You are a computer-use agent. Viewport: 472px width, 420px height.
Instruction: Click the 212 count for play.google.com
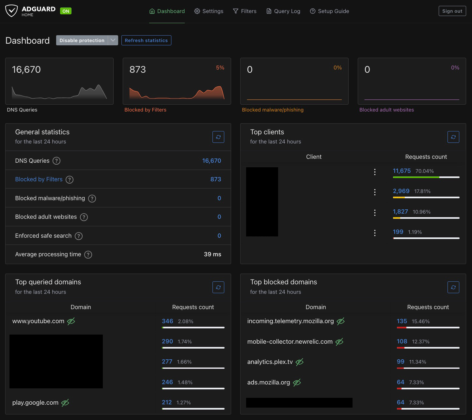(167, 402)
